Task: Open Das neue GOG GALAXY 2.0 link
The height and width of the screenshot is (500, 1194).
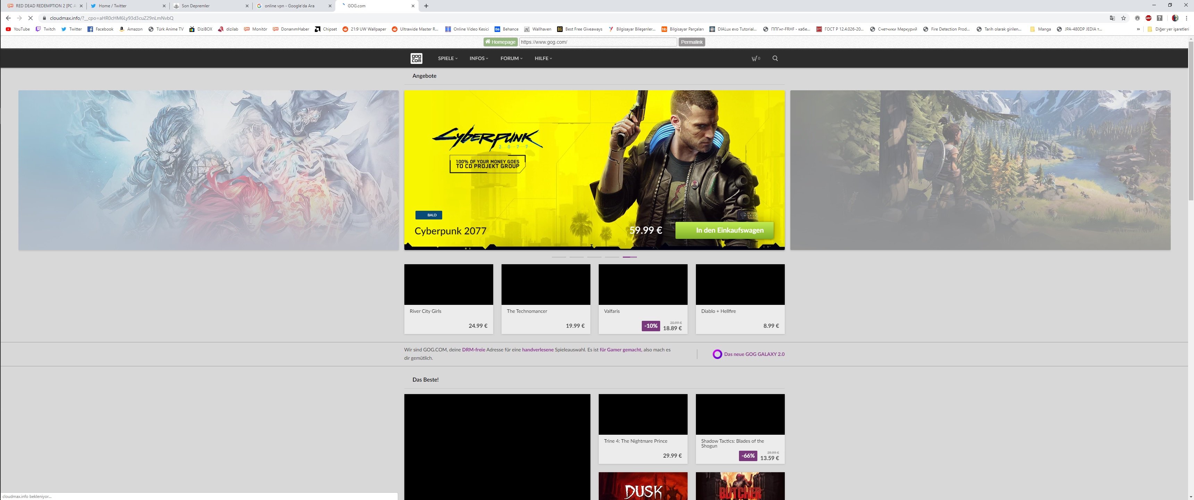Action: 754,355
